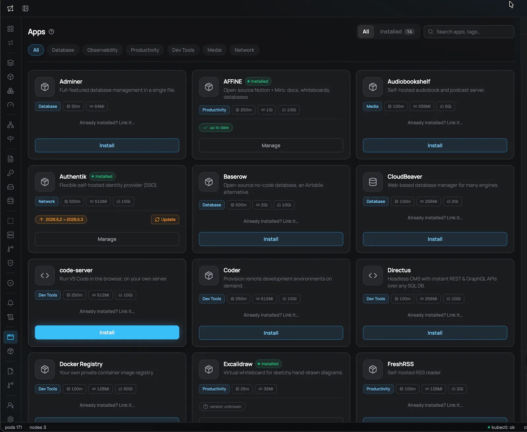Open the dashboard grid icon in sidebar
The width and height of the screenshot is (527, 432).
pyautogui.click(x=11, y=29)
